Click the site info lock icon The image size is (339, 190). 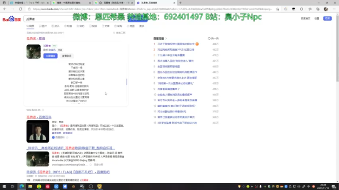pos(29,9)
